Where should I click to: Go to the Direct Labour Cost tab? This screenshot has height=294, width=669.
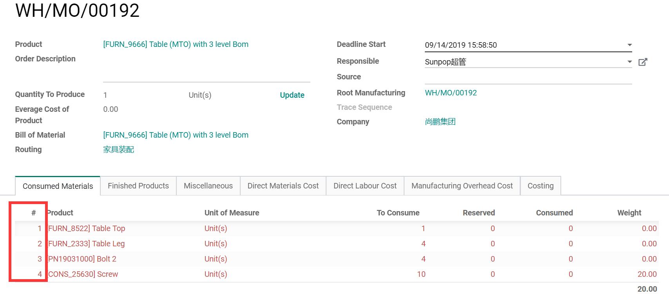(365, 186)
